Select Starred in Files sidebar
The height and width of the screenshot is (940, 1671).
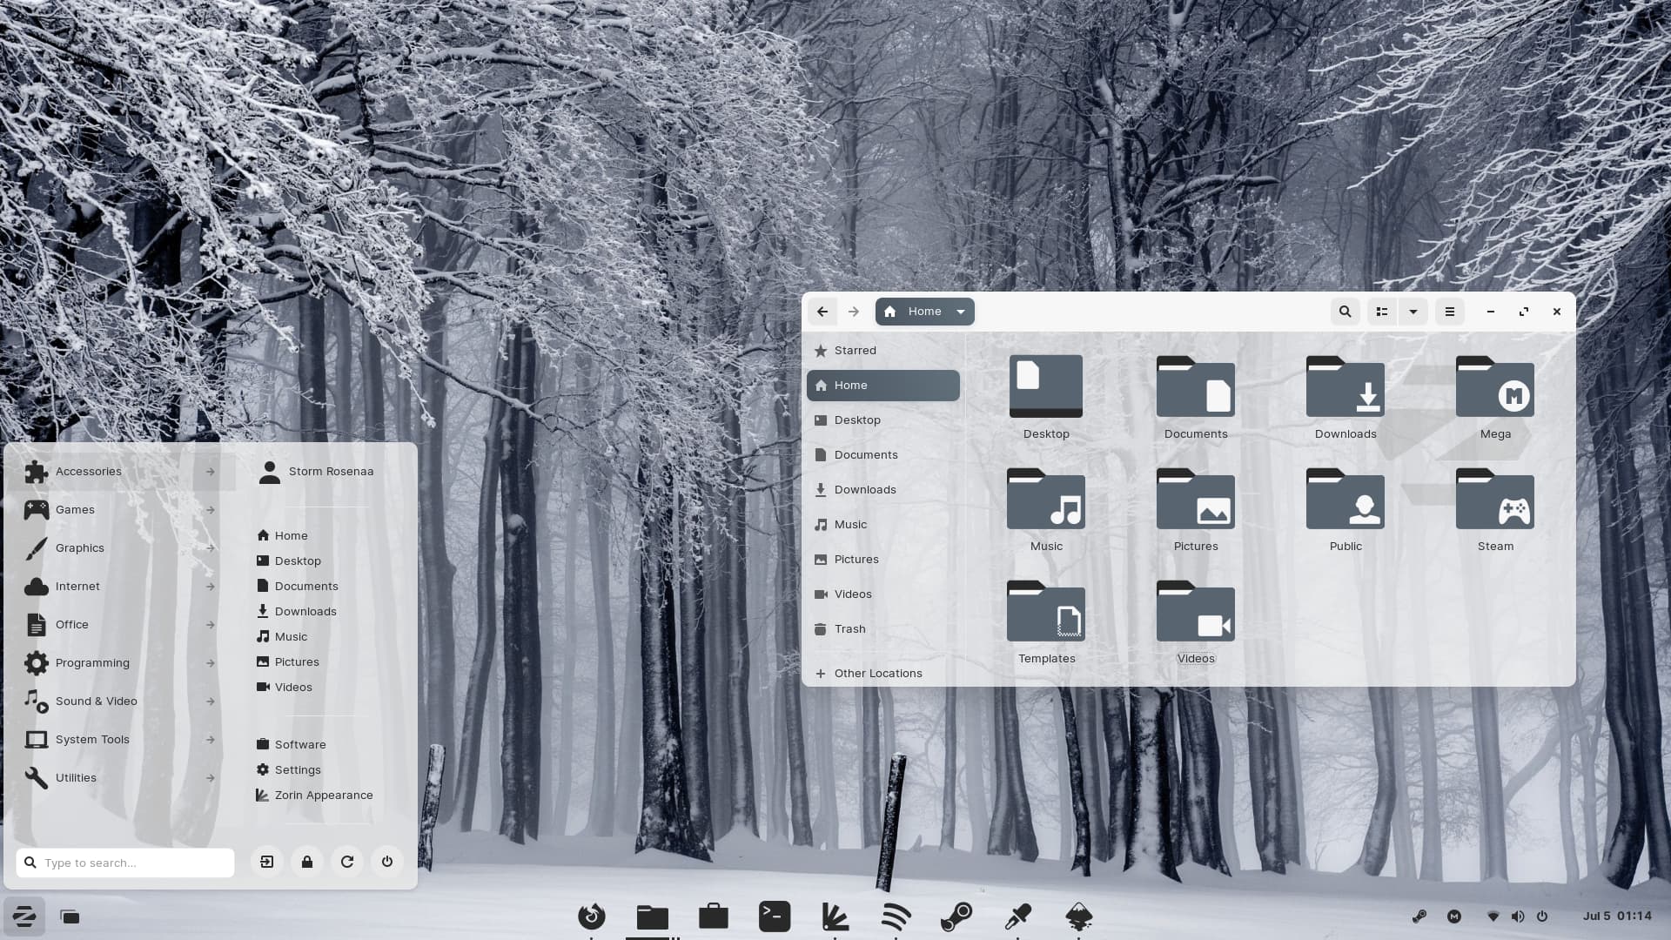tap(883, 350)
